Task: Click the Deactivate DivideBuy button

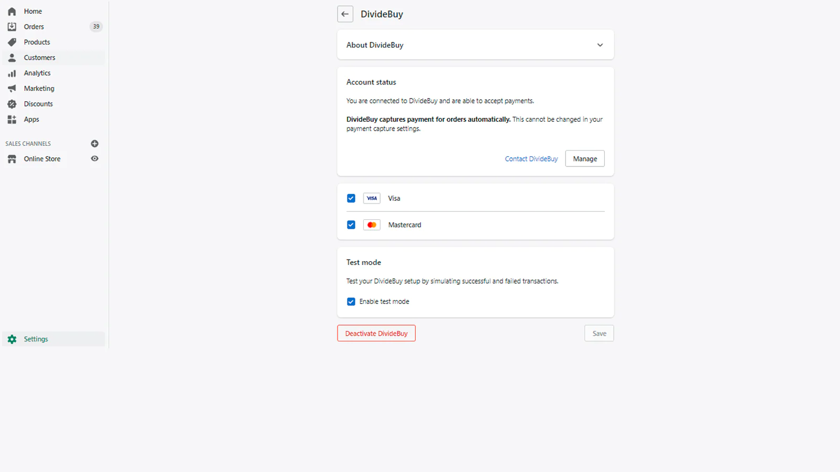Action: pyautogui.click(x=376, y=334)
